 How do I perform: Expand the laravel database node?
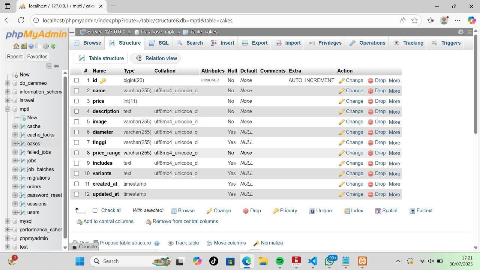(7, 100)
